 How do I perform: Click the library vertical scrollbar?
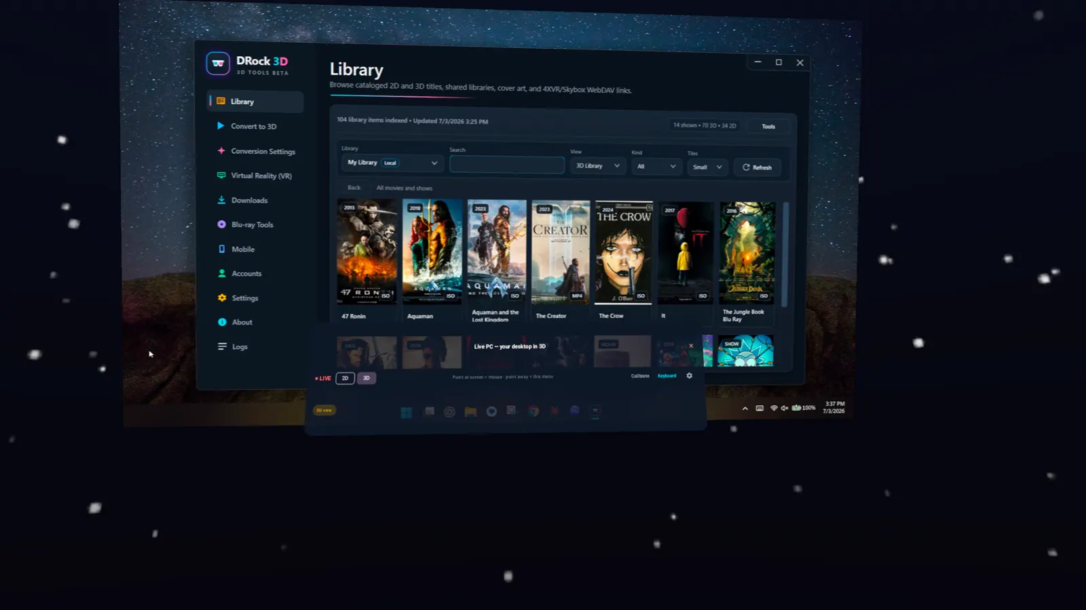point(785,254)
